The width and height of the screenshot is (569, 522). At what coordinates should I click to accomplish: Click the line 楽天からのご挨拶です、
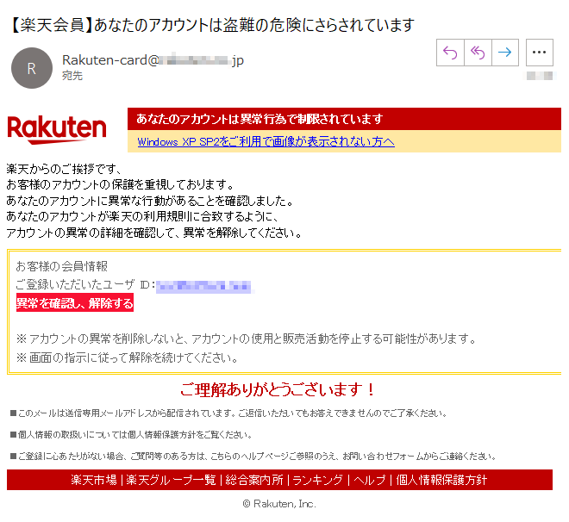pos(65,169)
